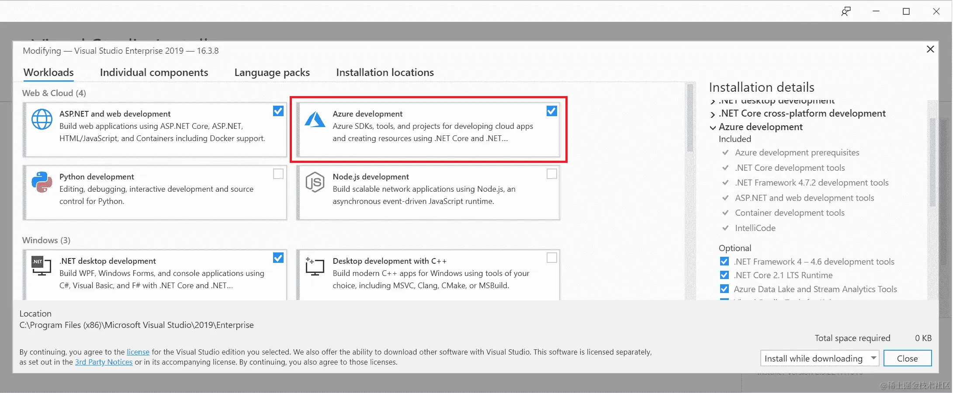Viewport: 953px width, 393px height.
Task: Switch to Language packs tab
Action: [x=272, y=72]
